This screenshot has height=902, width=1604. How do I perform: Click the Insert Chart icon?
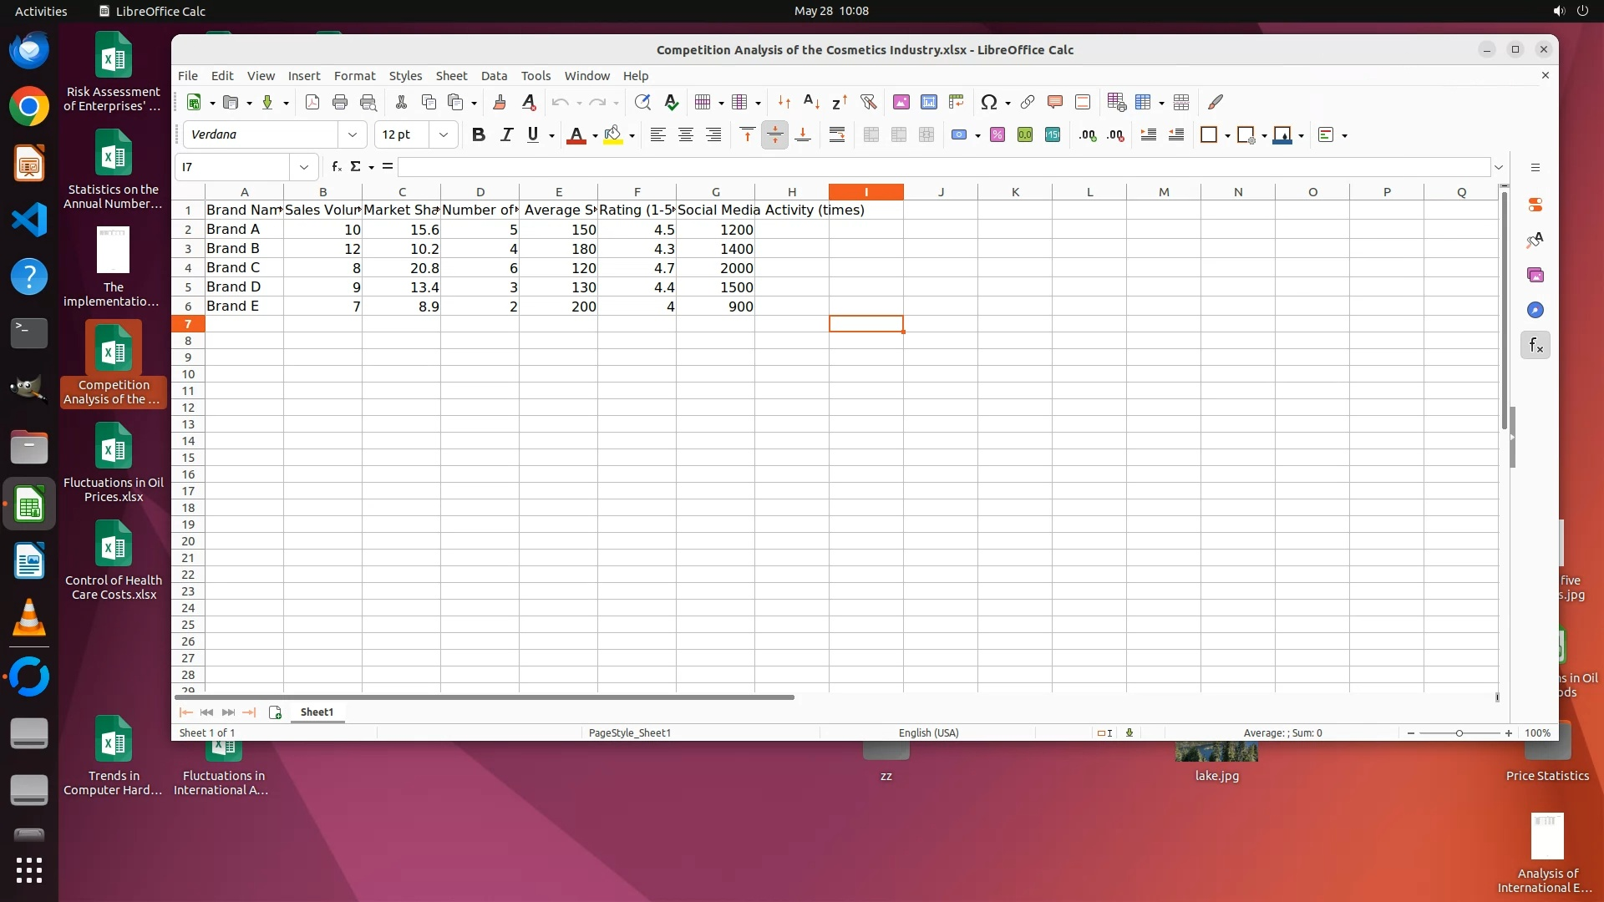pos(928,102)
